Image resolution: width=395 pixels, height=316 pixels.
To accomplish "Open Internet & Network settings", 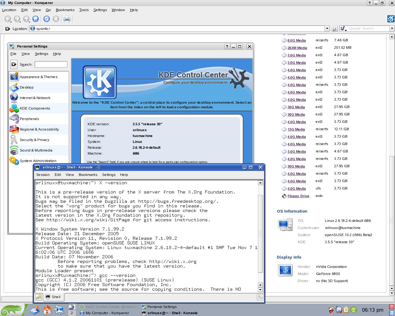I will pyautogui.click(x=39, y=98).
